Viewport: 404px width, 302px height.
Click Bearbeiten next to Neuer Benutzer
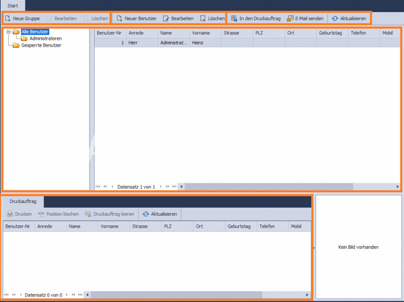click(178, 19)
